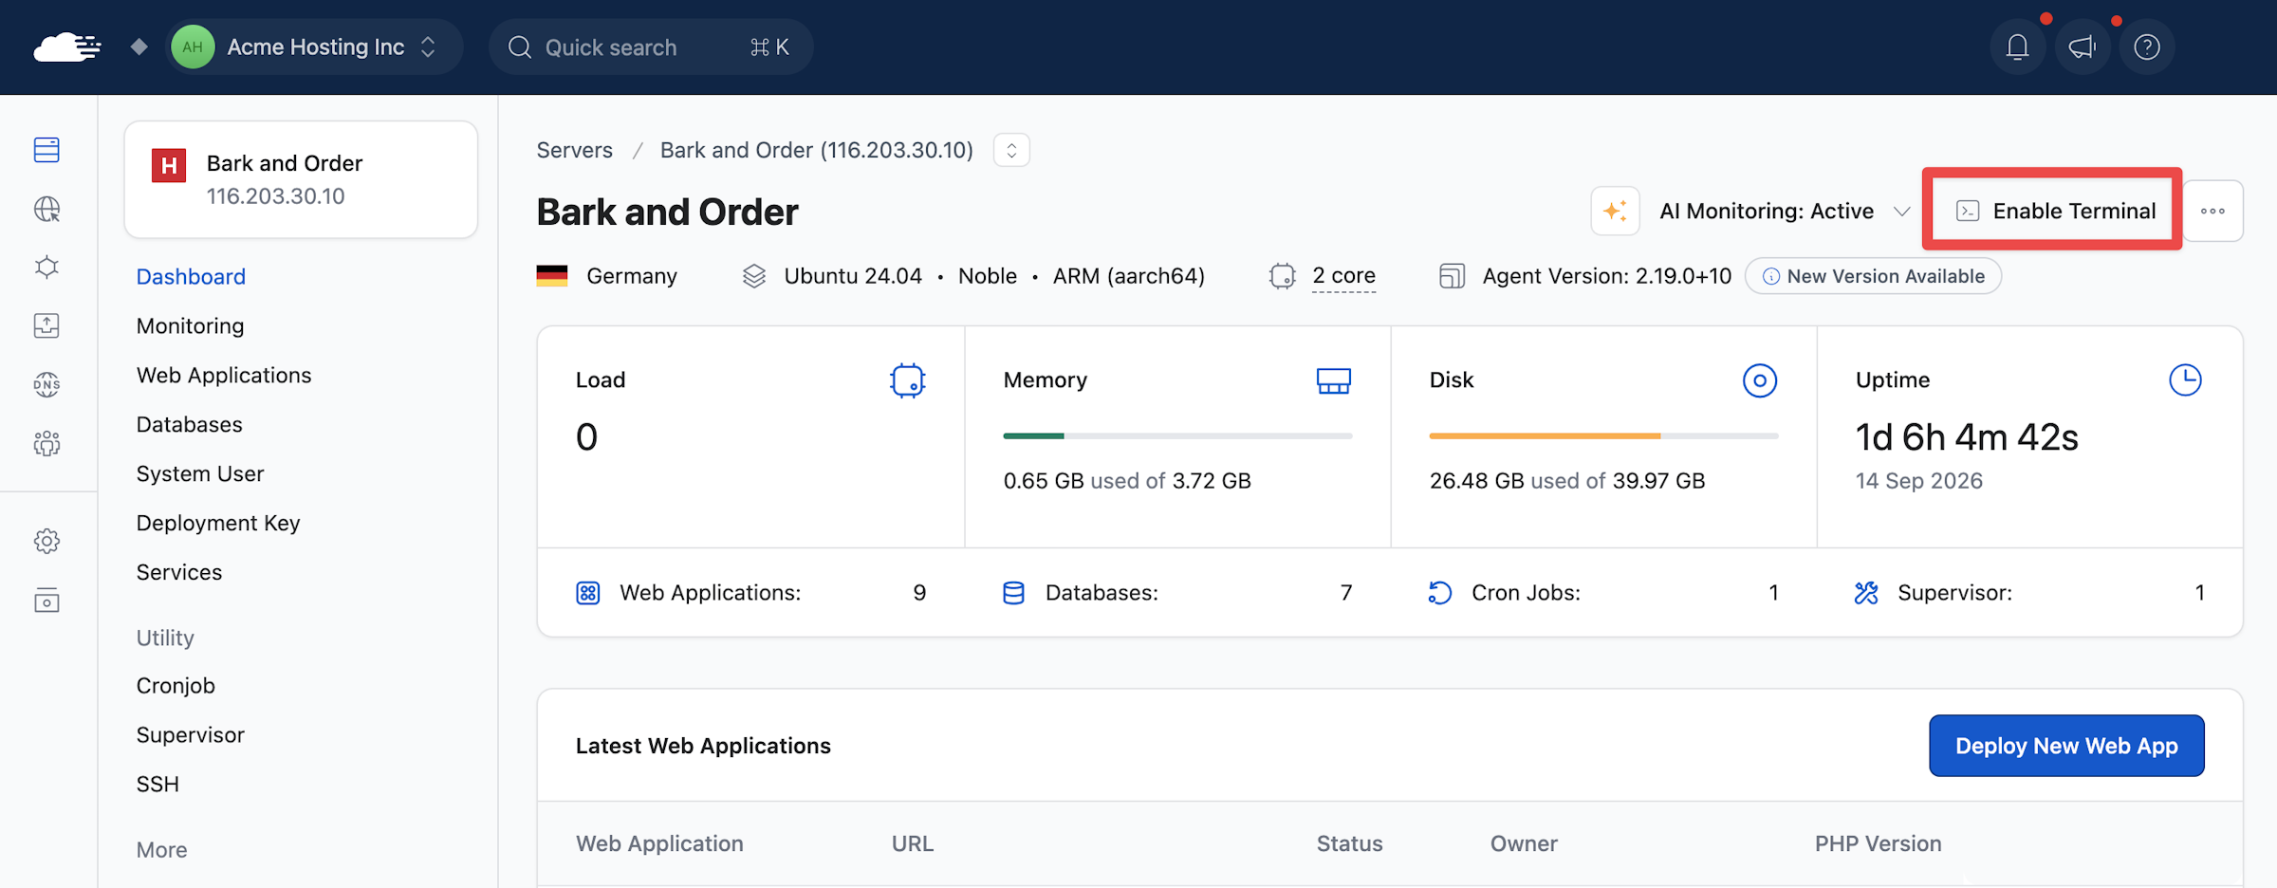
Task: Open the notifications bell icon
Action: [x=2017, y=46]
